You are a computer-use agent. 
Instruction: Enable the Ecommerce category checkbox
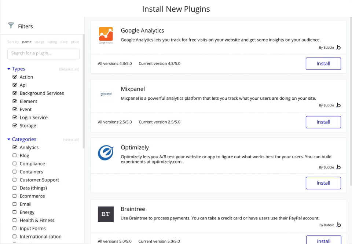point(15,196)
